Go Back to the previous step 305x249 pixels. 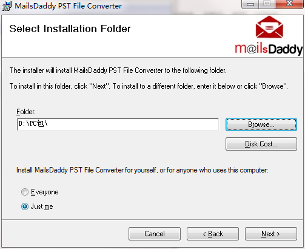213,234
